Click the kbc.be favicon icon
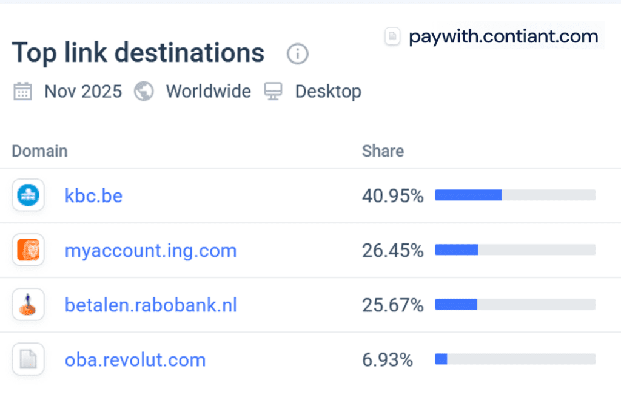The width and height of the screenshot is (621, 400). point(28,195)
